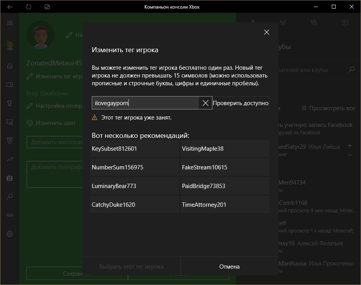Open the settings gear icon
The height and width of the screenshot is (285, 361).
tap(10, 234)
